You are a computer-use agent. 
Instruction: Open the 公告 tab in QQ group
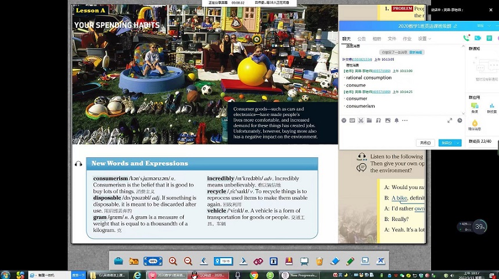pos(361,39)
